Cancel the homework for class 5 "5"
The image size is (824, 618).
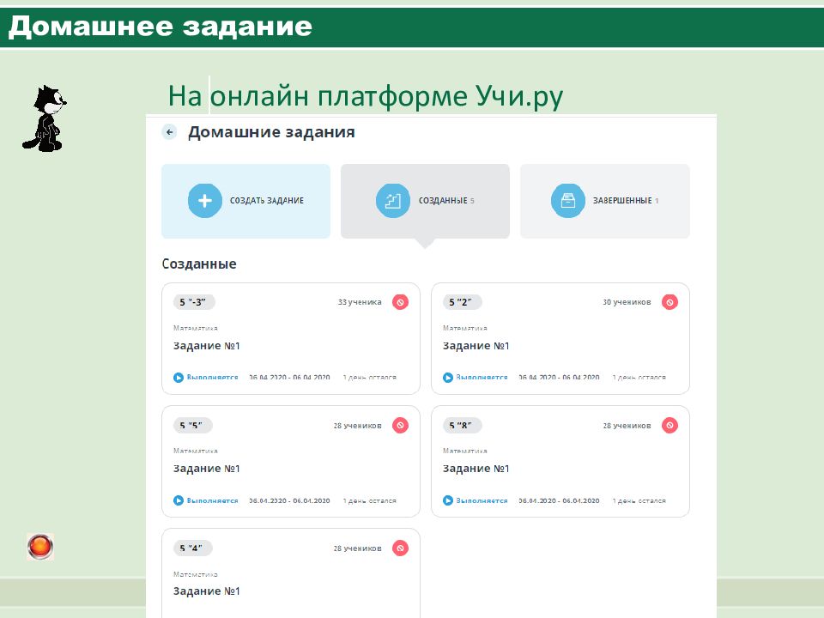pyautogui.click(x=401, y=425)
